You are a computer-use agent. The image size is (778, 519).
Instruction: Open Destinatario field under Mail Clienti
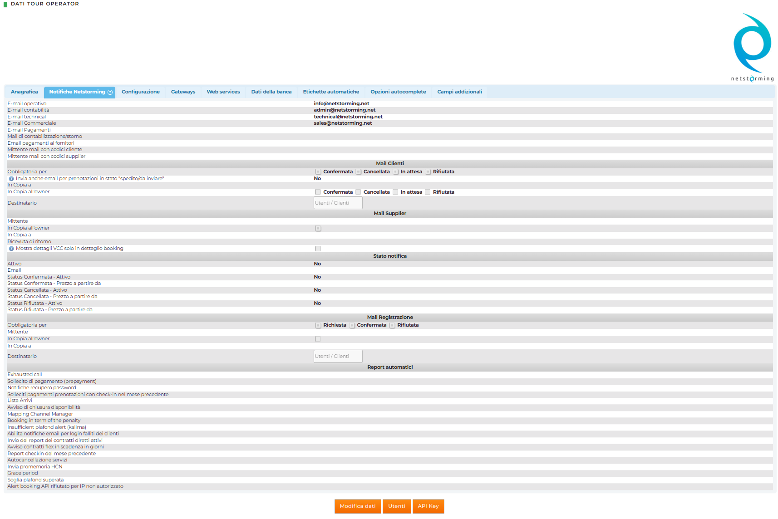[338, 203]
